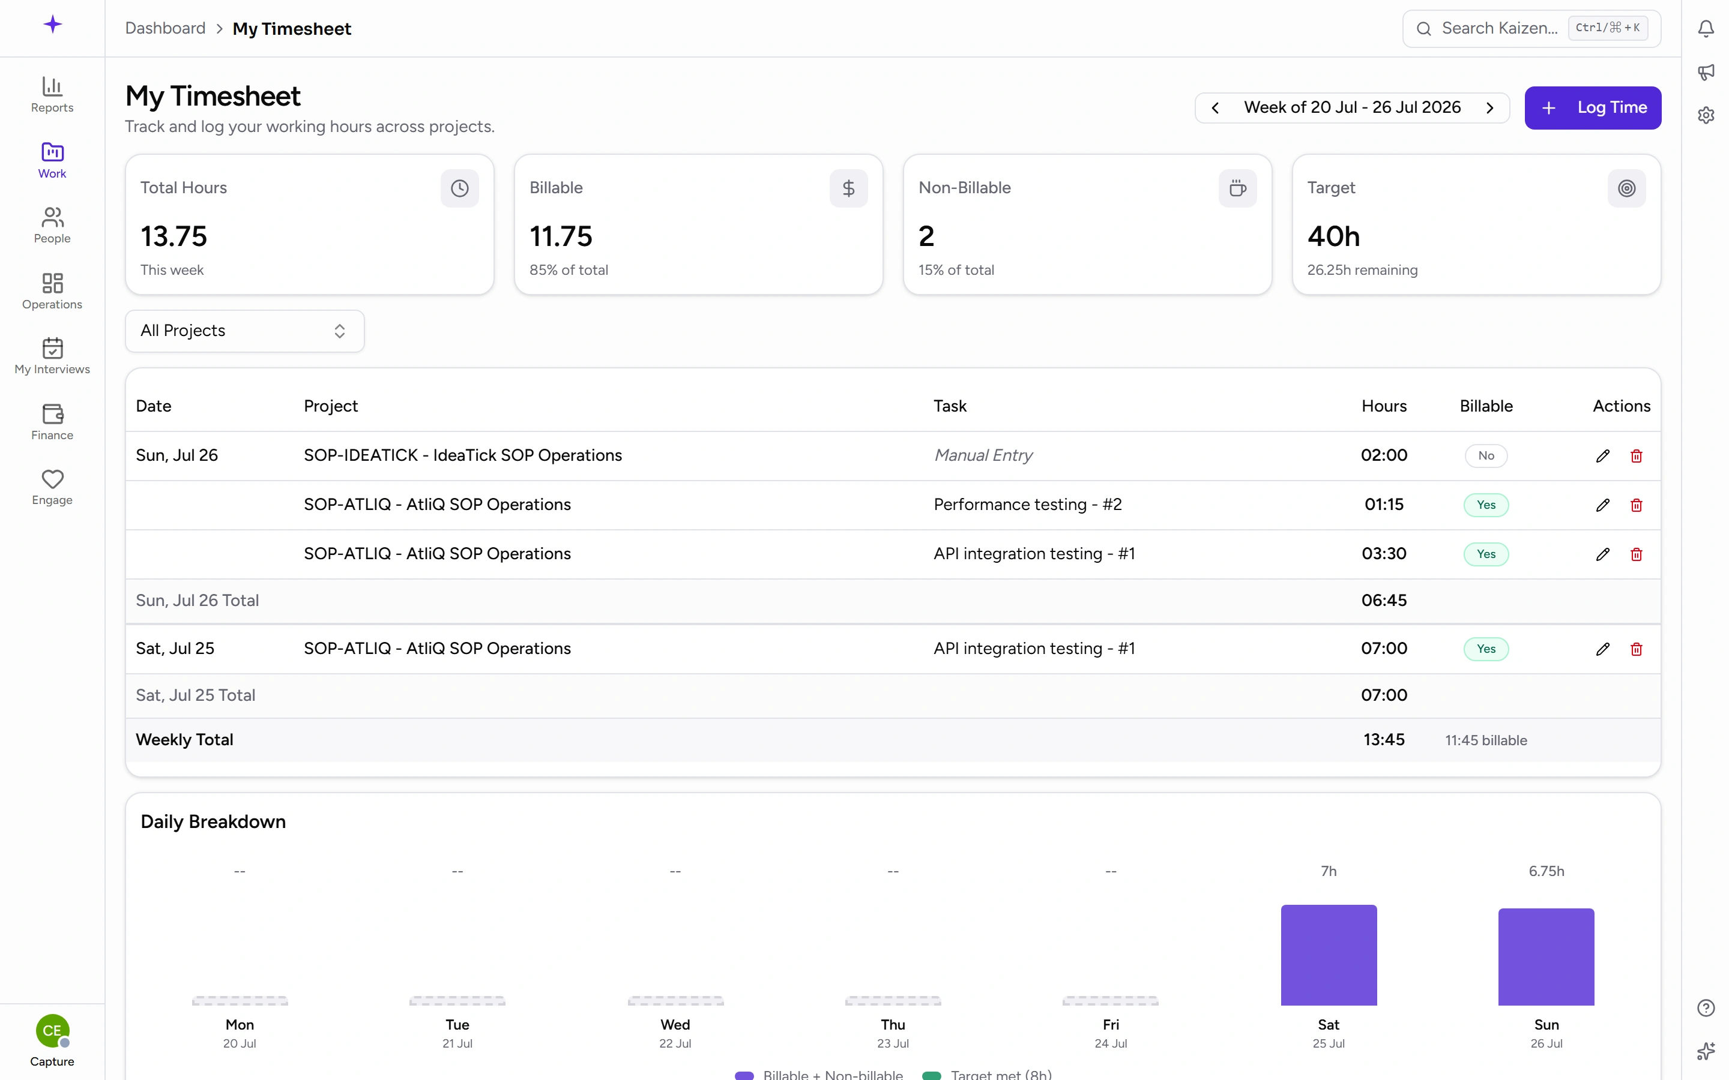Delete the Sat, Jul 25 time entry
Screen dimensions: 1729x1080
pyautogui.click(x=1636, y=649)
